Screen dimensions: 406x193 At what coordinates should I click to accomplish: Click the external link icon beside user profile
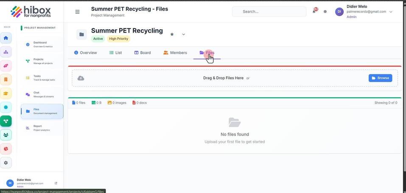click(x=56, y=183)
